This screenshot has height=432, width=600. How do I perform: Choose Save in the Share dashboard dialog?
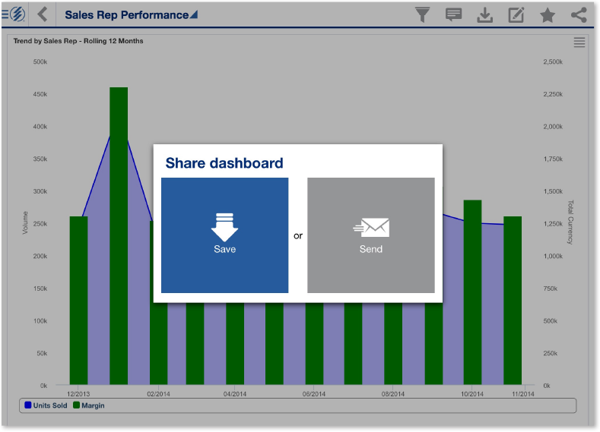click(x=224, y=235)
